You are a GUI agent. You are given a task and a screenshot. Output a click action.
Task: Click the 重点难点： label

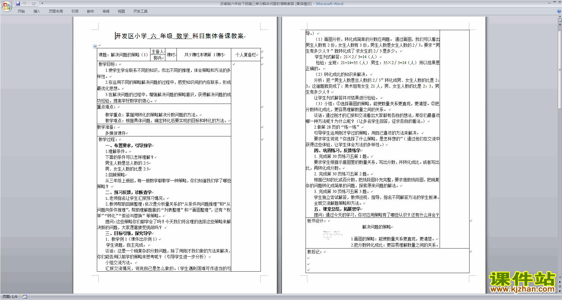[107, 107]
